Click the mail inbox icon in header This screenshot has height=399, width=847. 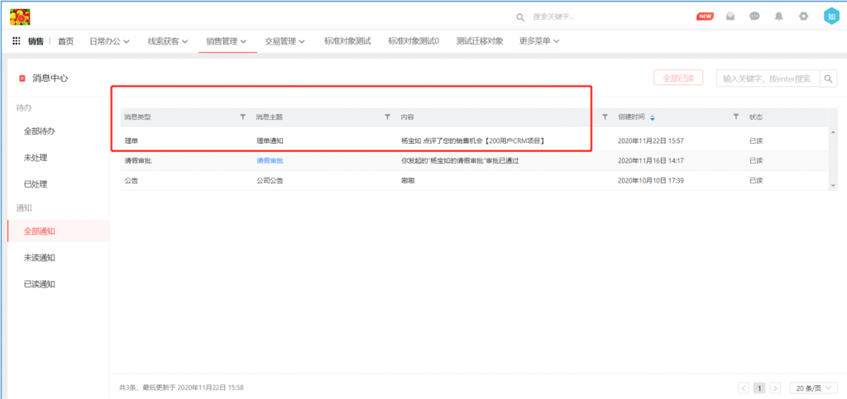(x=730, y=17)
